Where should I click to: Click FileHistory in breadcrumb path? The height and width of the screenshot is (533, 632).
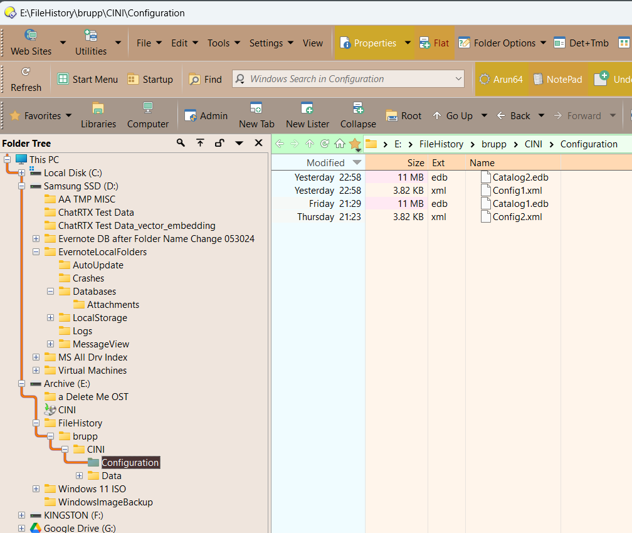441,144
